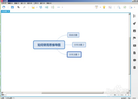Expand the dropdown arrow beside the export icon

(134, 7)
